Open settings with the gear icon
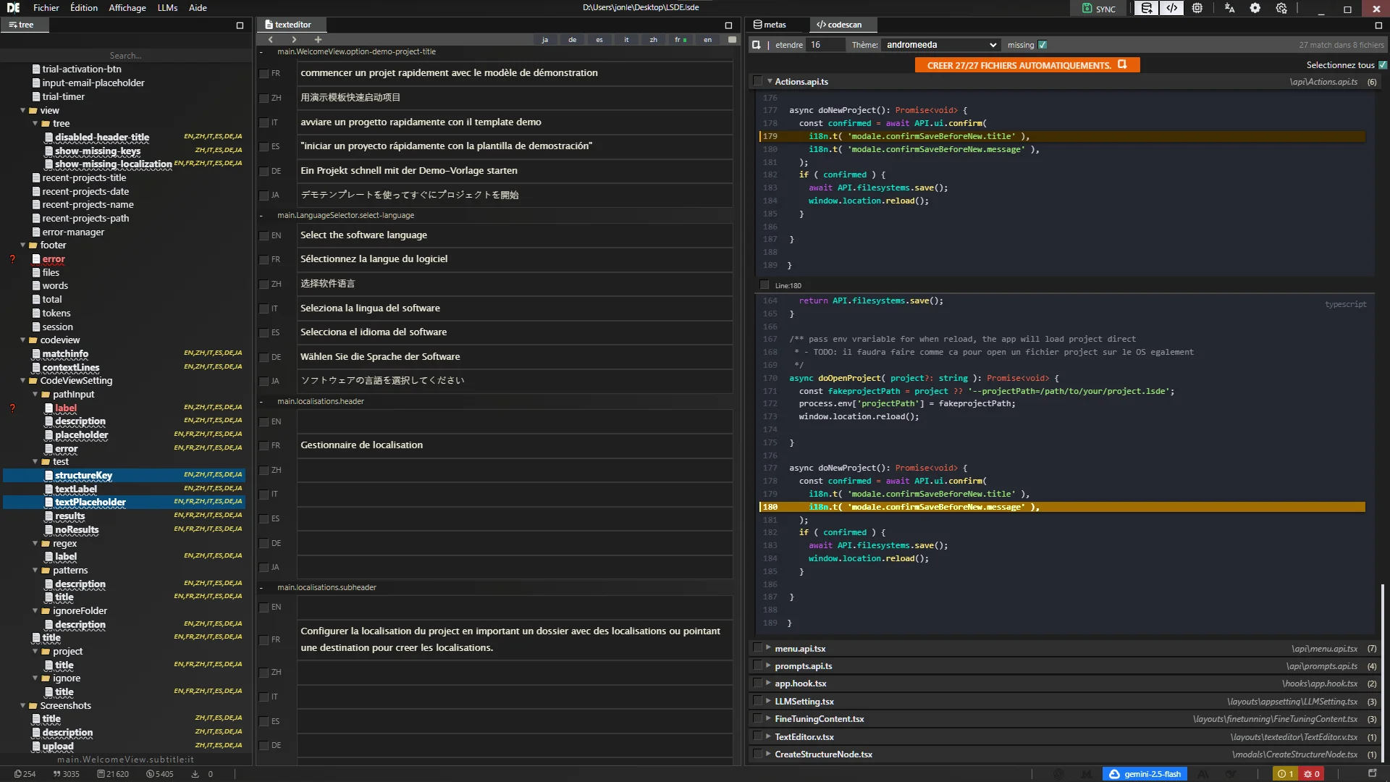This screenshot has width=1390, height=782. click(1255, 9)
